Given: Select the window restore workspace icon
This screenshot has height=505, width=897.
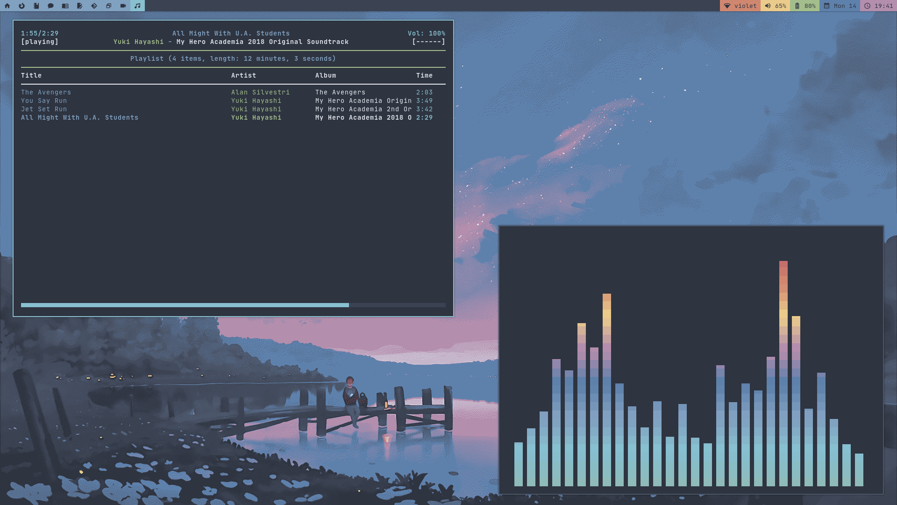Looking at the screenshot, I should click(x=108, y=6).
